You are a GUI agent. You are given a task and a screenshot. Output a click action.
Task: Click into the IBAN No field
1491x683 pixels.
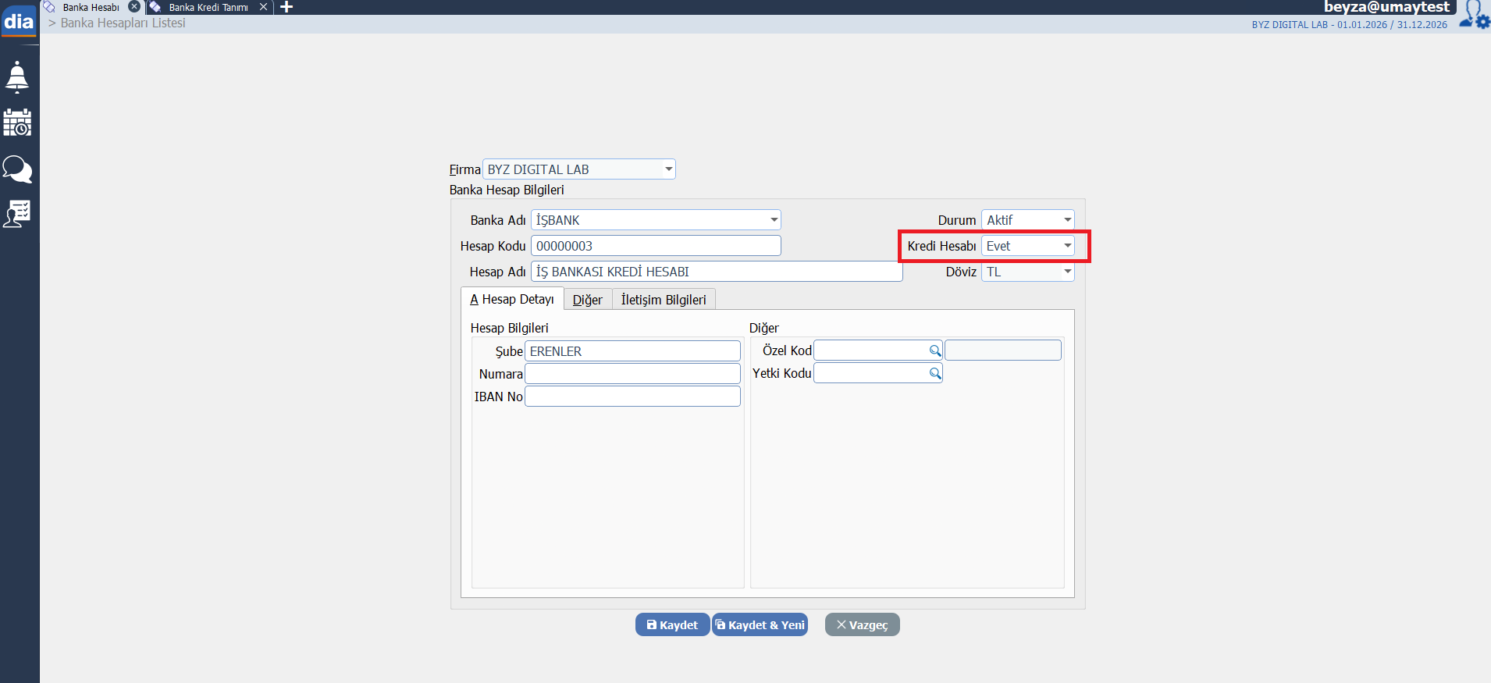(x=632, y=397)
